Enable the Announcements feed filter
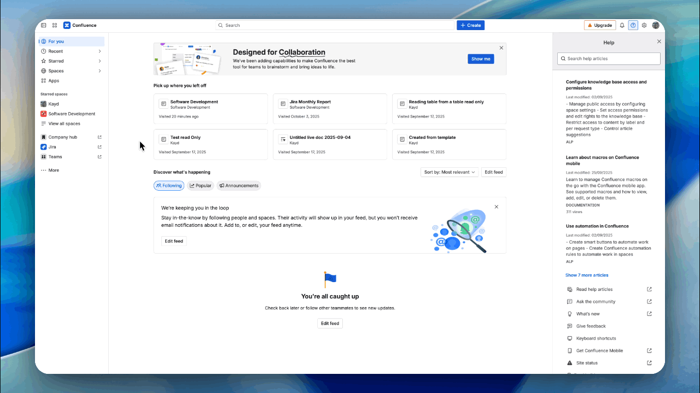Screen dimensions: 700x393 click(238, 185)
